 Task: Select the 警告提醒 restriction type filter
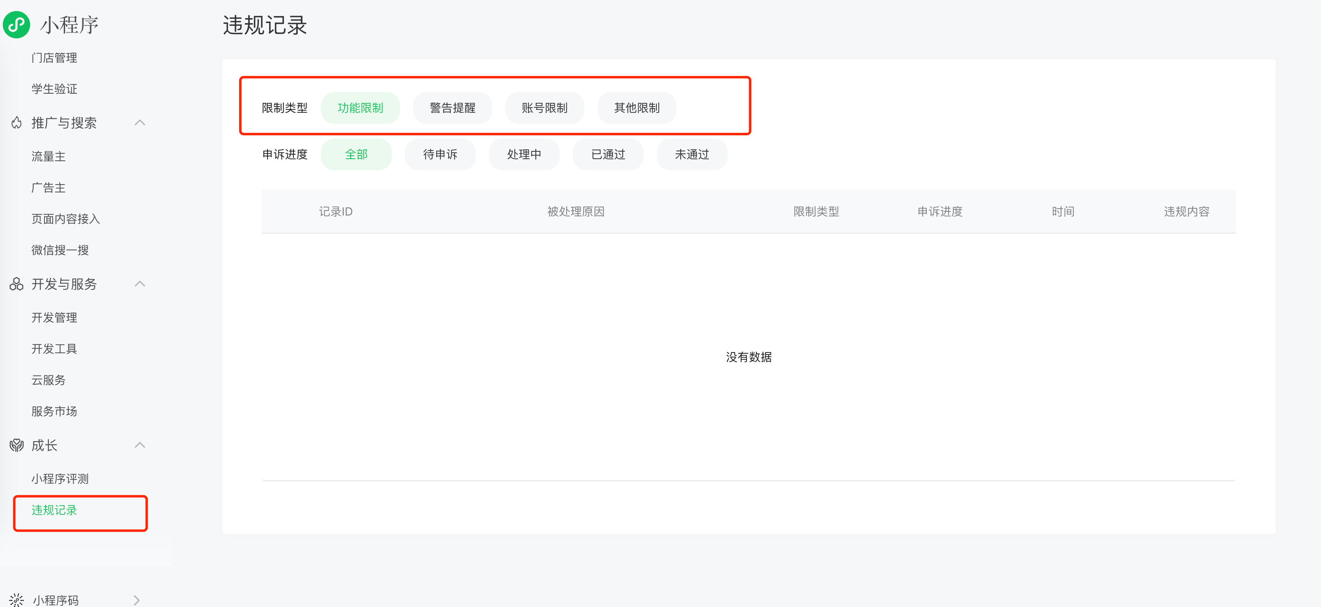coord(452,108)
